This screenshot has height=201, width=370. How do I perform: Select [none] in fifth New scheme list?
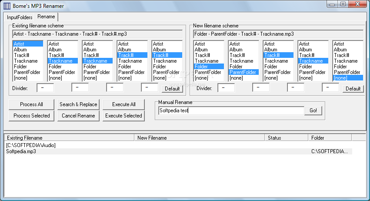[348, 78]
